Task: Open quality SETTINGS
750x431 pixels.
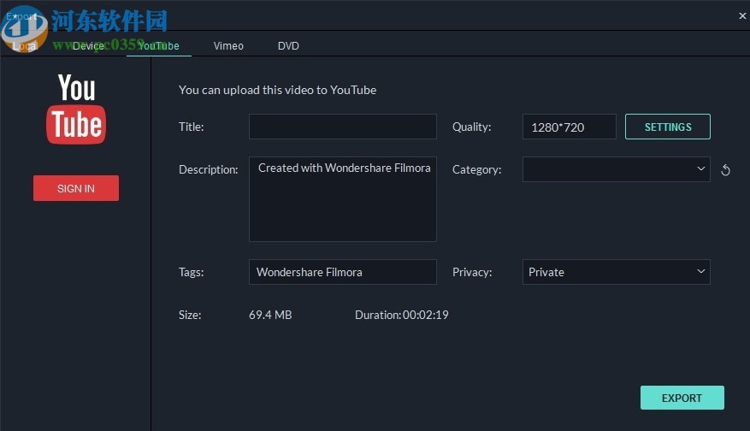Action: tap(668, 127)
